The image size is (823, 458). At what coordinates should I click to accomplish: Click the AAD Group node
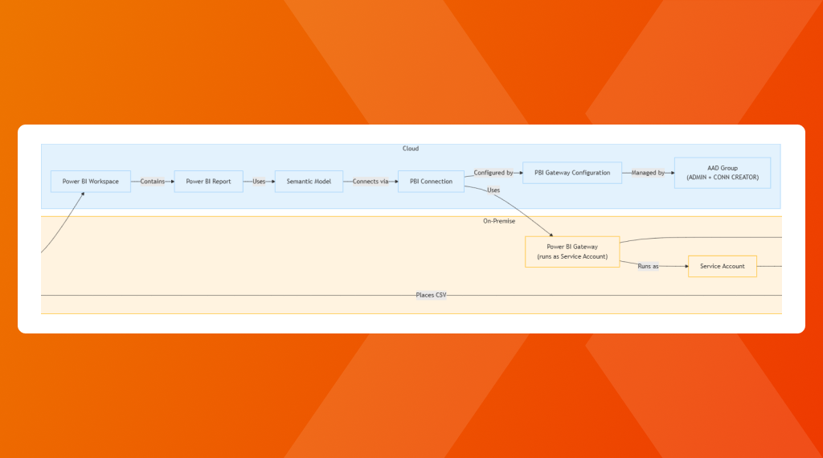723,173
